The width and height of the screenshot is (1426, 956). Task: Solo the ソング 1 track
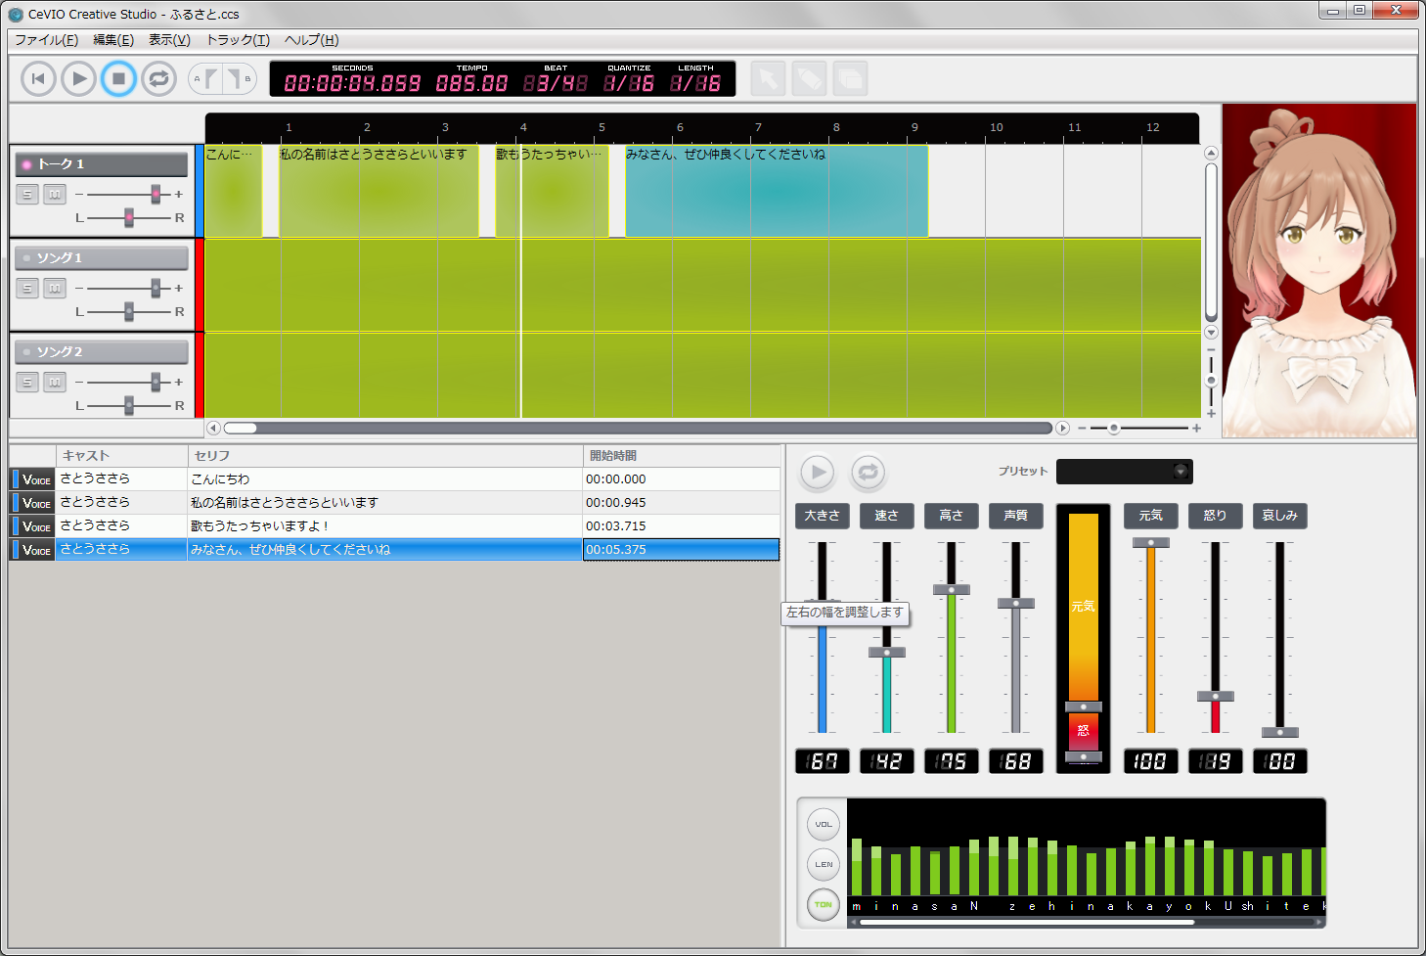tap(27, 288)
